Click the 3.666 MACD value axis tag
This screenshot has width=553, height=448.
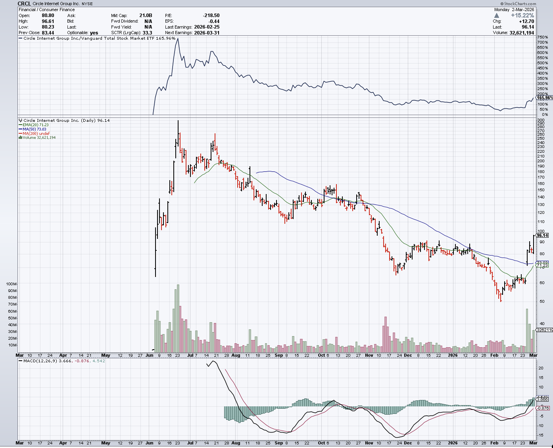[543, 399]
